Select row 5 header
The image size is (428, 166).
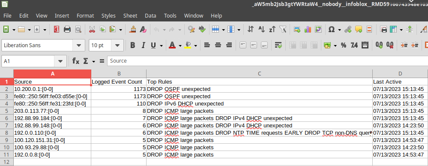[6, 111]
